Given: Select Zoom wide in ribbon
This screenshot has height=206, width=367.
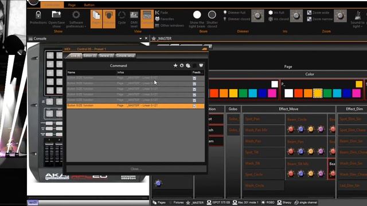Looking at the screenshot, I should (318, 13).
